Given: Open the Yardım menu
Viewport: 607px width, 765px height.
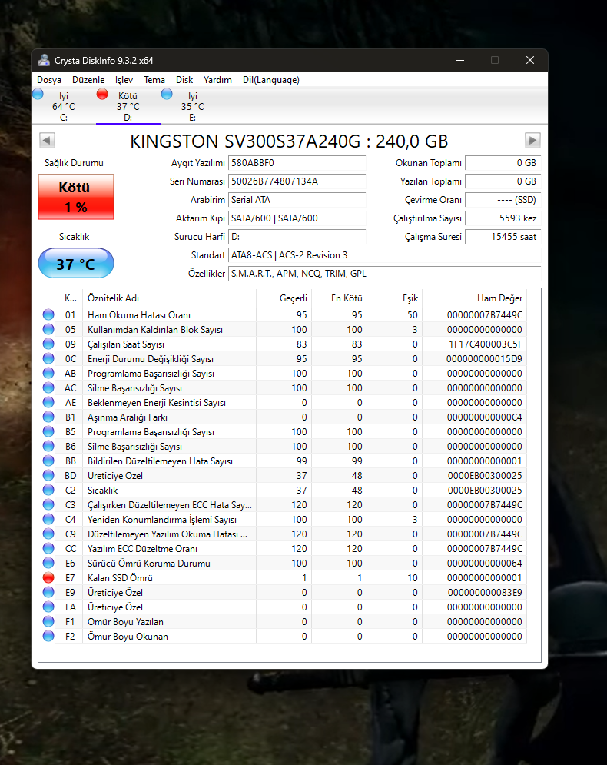Looking at the screenshot, I should (217, 80).
